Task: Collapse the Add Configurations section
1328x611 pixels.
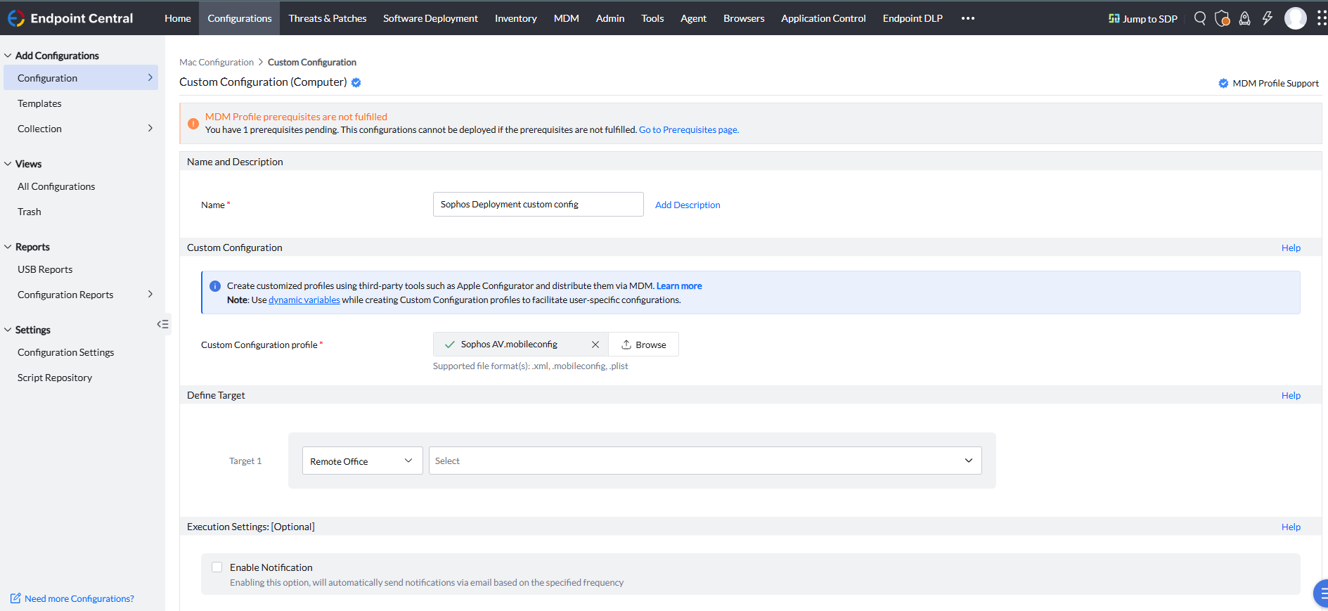Action: (8, 56)
